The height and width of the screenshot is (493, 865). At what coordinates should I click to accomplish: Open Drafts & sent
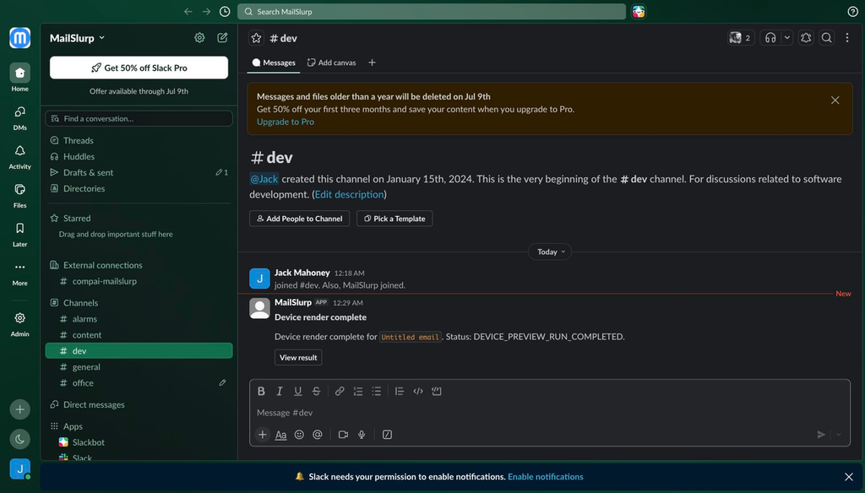139,172
